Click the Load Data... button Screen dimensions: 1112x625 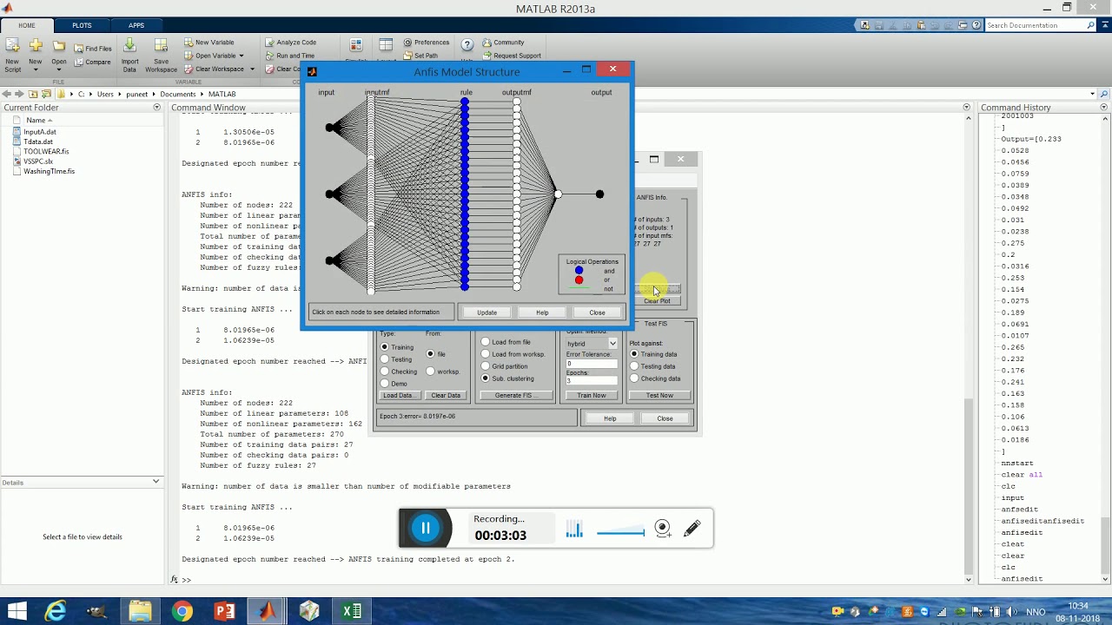click(x=398, y=396)
